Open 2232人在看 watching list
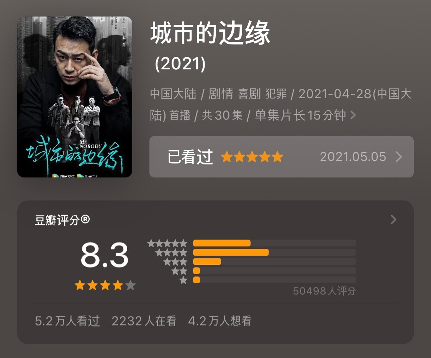This screenshot has height=358, width=431. pyautogui.click(x=144, y=321)
